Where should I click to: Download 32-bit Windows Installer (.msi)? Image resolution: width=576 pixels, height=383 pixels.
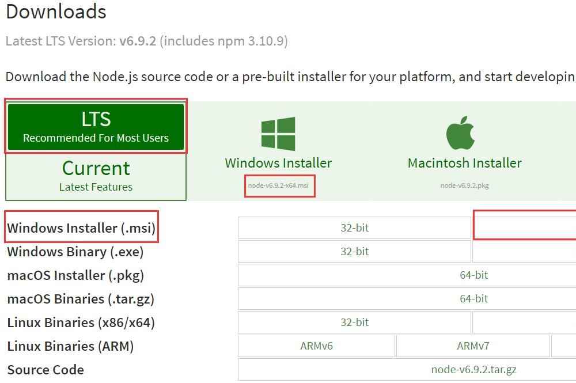(354, 227)
